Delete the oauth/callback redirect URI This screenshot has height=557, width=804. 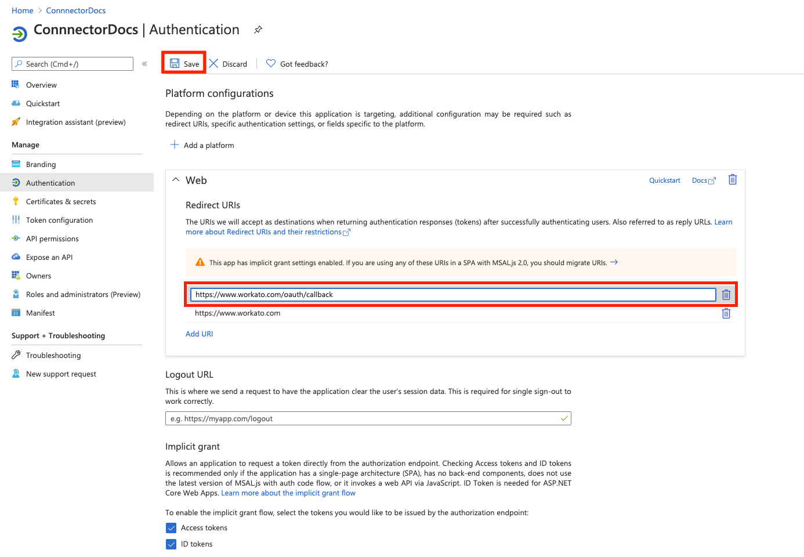pyautogui.click(x=726, y=295)
